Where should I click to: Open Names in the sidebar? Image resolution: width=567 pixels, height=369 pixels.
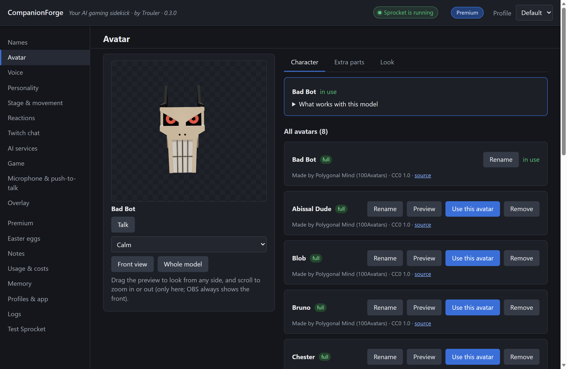(x=45, y=42)
